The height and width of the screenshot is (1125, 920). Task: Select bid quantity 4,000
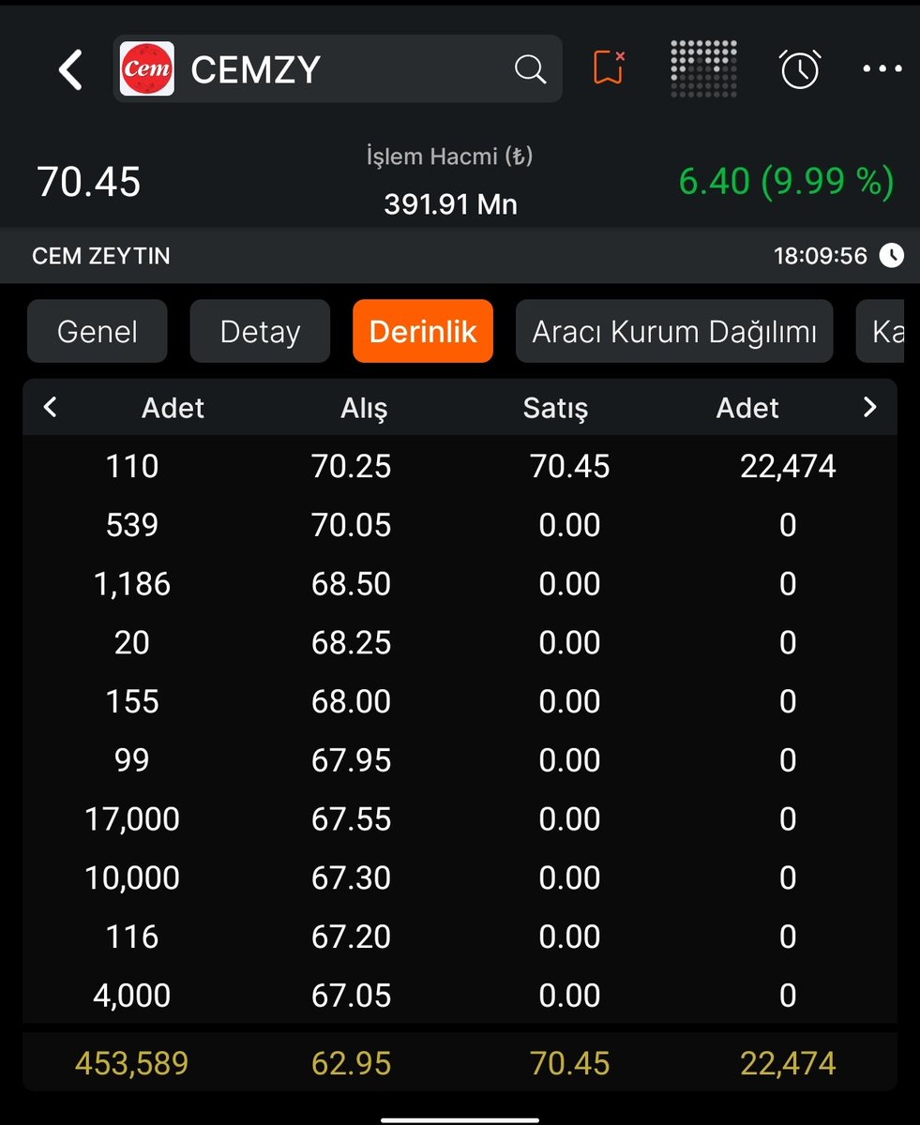click(x=132, y=995)
